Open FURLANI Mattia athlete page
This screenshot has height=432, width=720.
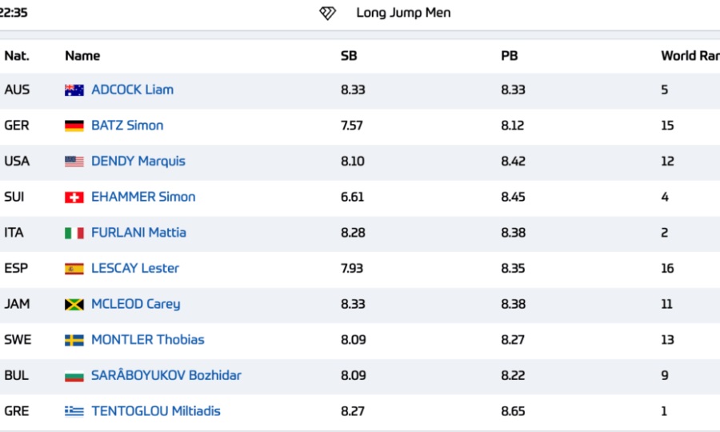138,233
